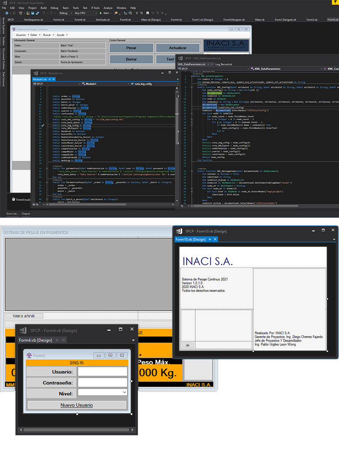Click the Actualizar button
The image size is (339, 453).
click(x=177, y=48)
